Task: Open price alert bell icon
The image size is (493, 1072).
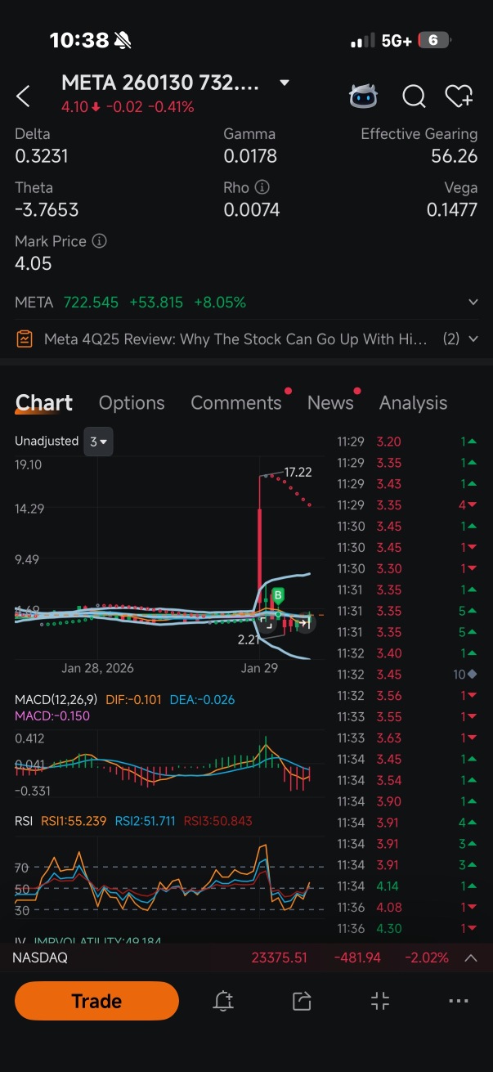Action: click(223, 1001)
